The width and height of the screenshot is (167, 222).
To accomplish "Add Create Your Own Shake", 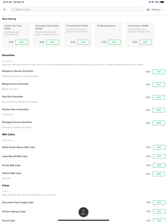I will (21, 42).
